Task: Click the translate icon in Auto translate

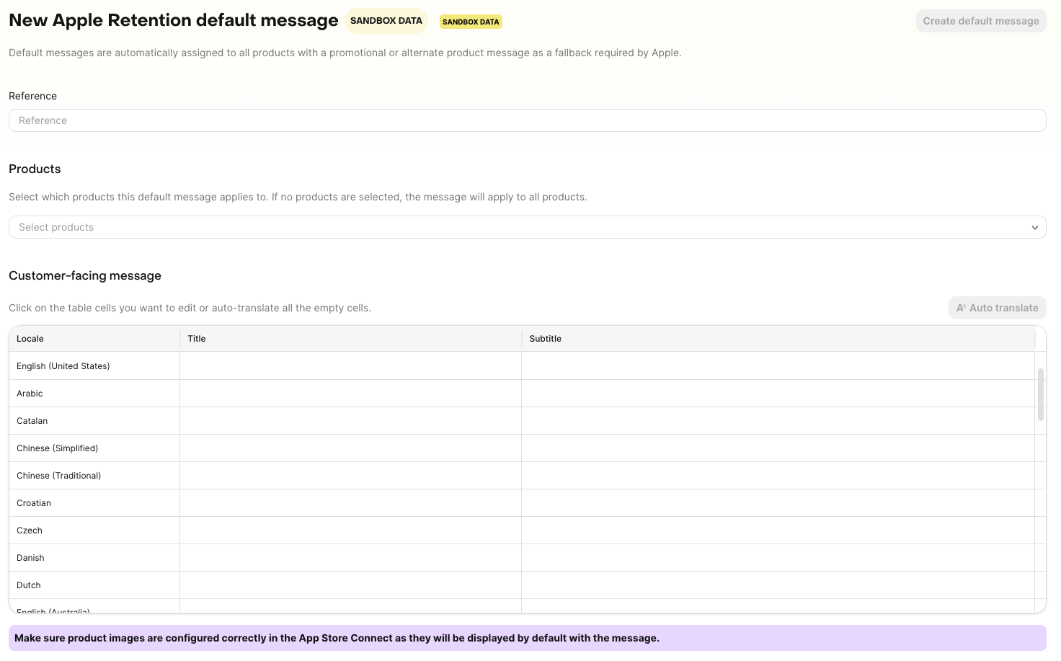Action: click(961, 308)
